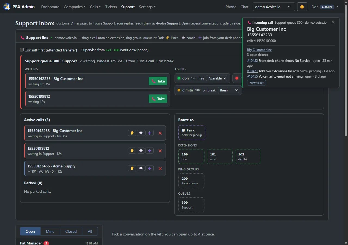Join active call 15550199812
Screen dimensions: 348x245
(x=150, y=151)
